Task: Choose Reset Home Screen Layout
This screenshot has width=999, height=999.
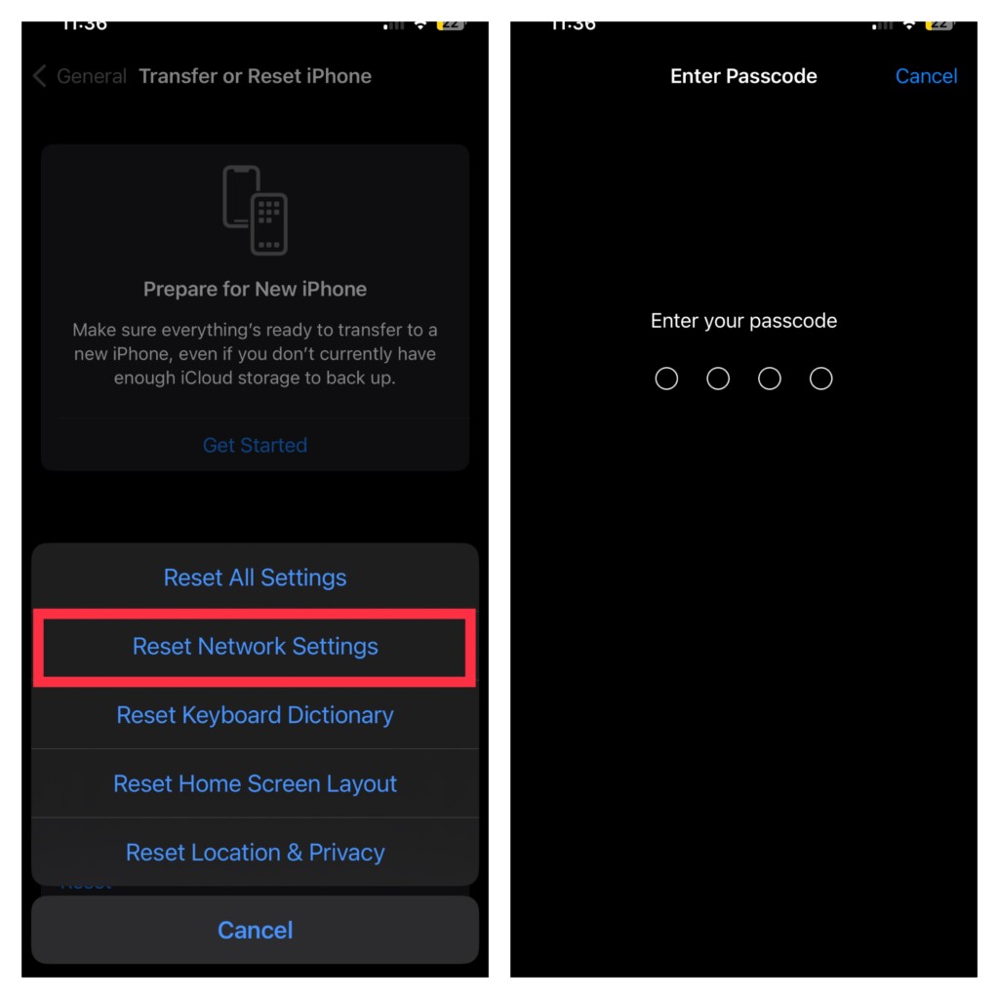Action: [x=255, y=783]
